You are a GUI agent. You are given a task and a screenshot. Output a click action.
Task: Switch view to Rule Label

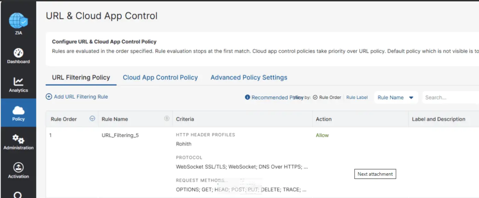[x=357, y=97]
